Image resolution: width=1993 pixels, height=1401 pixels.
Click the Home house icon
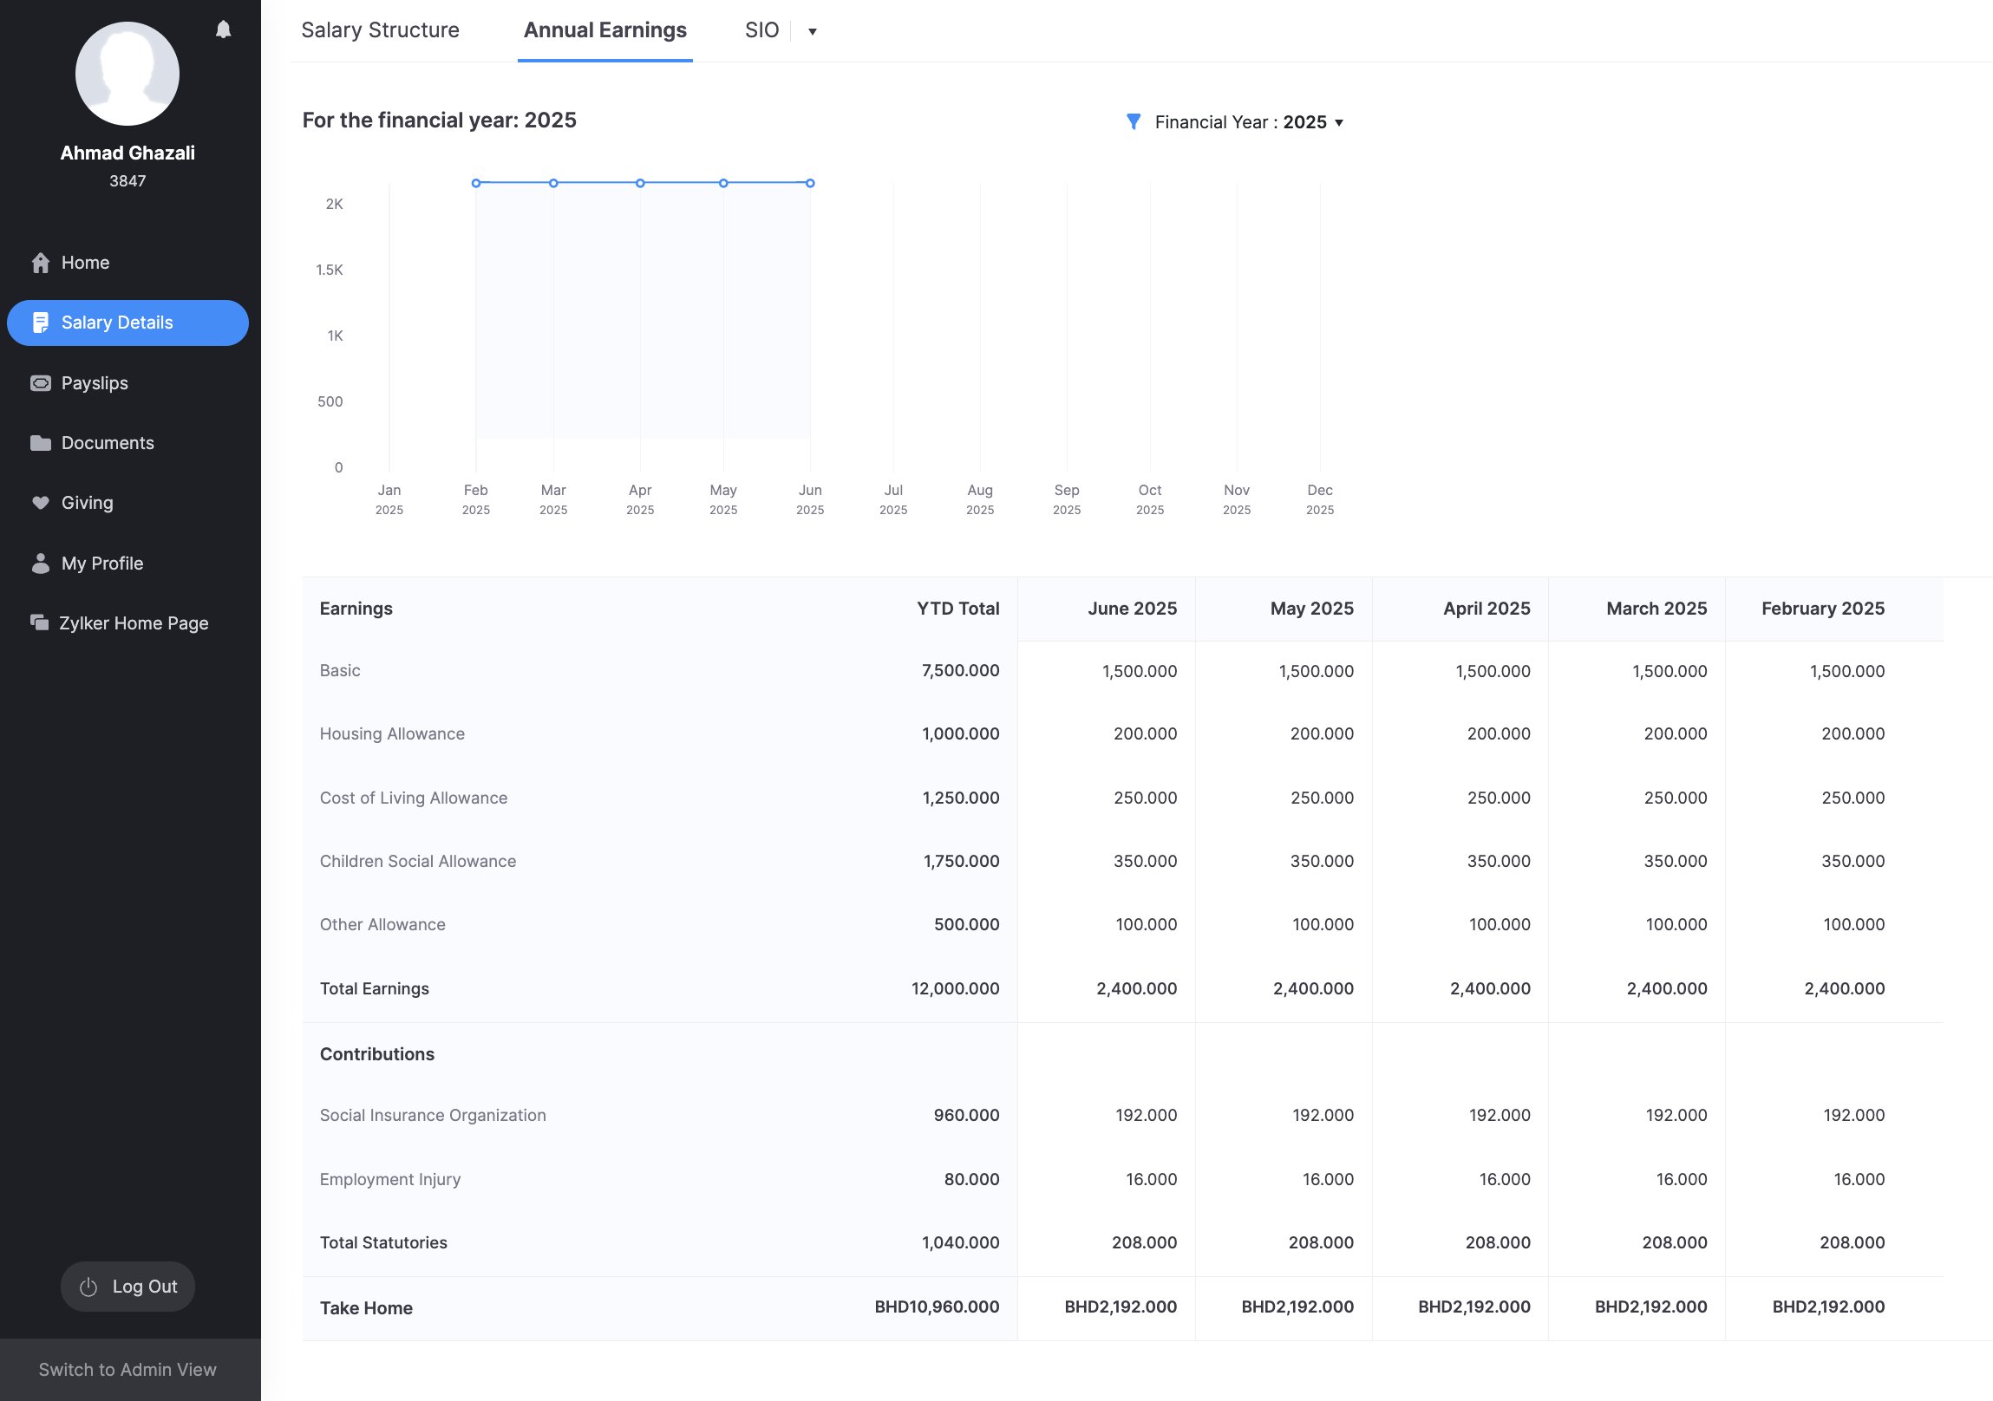pos(40,263)
